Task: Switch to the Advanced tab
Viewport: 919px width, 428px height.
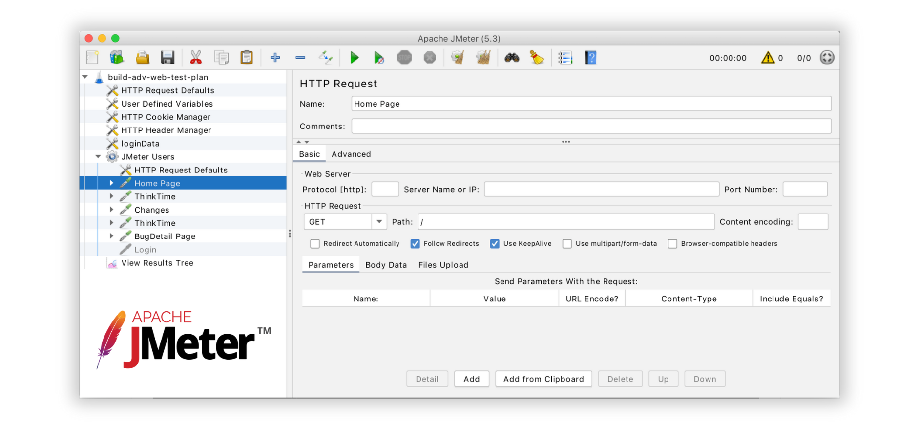Action: click(x=351, y=154)
